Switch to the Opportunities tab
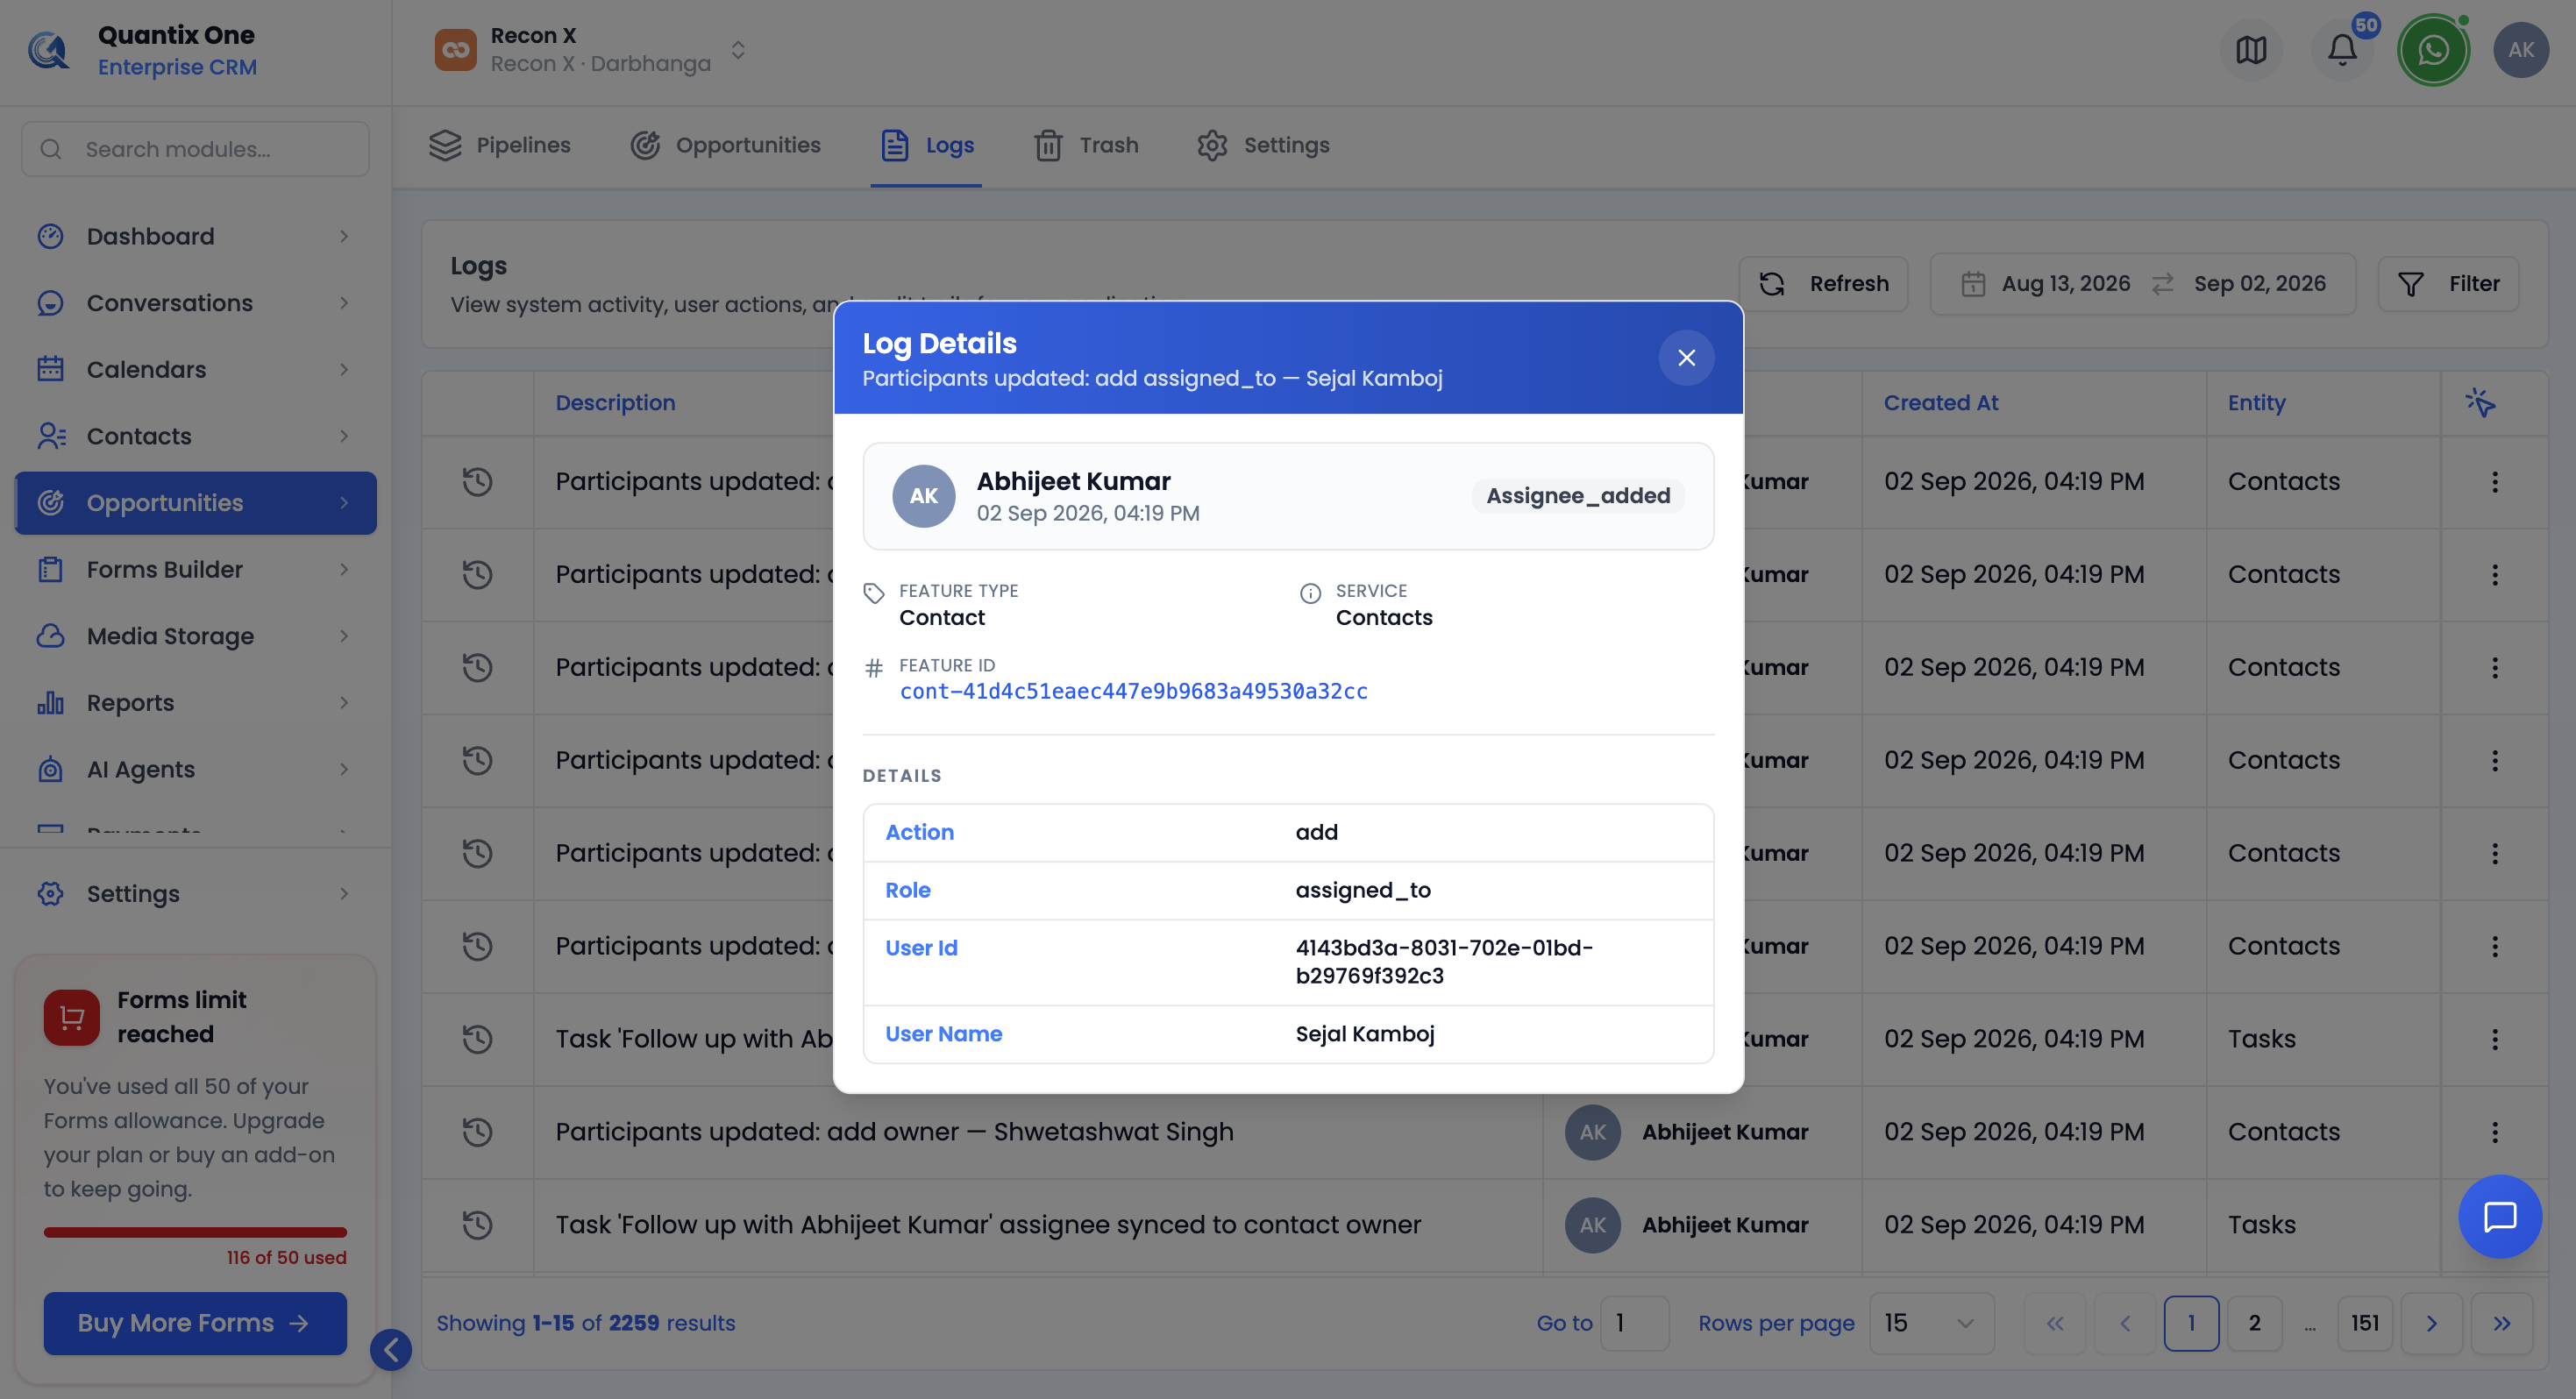This screenshot has height=1399, width=2576. tap(726, 145)
